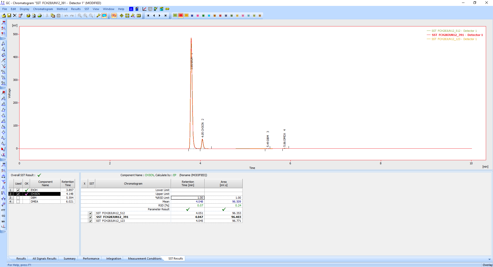Image resolution: width=493 pixels, height=267 pixels.
Task: Toggle the Overlay mode icon
Action: click(x=114, y=16)
